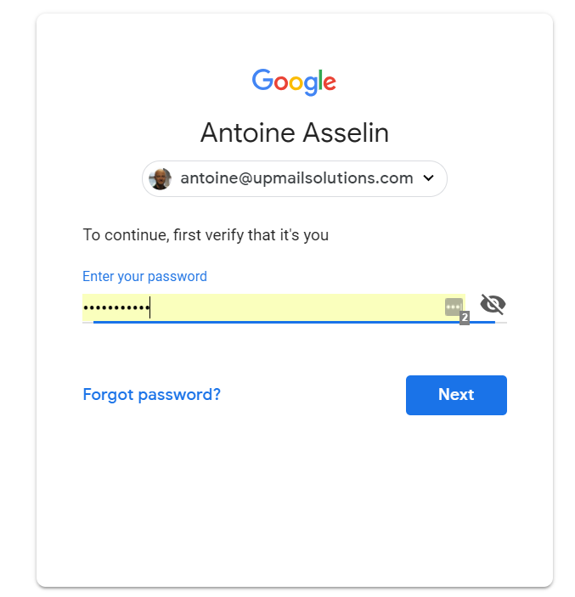The height and width of the screenshot is (597, 575).
Task: Click the blue "G" in the Google logo
Action: pos(262,80)
